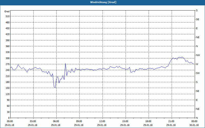
Task: Click the 30 y-axis value
Action: tap(8, 112)
